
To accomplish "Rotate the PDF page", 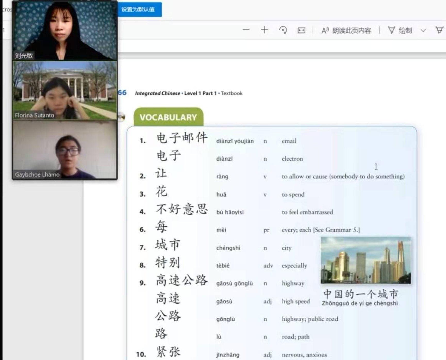I will click(283, 30).
